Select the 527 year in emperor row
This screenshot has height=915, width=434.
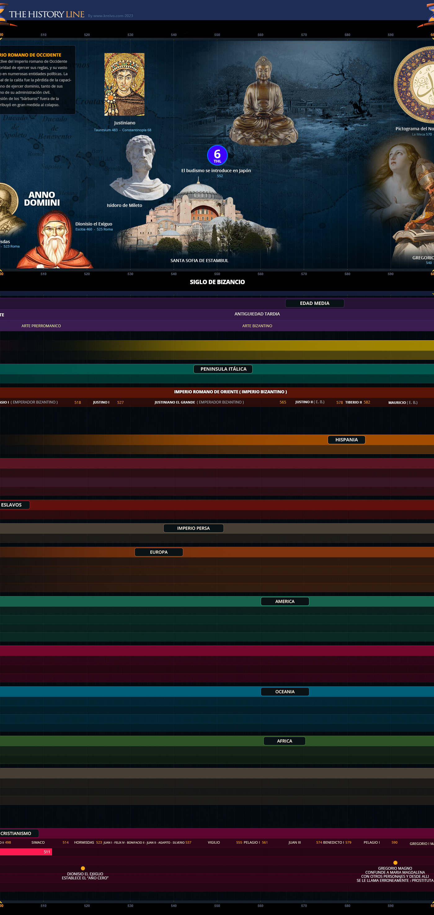tap(120, 402)
